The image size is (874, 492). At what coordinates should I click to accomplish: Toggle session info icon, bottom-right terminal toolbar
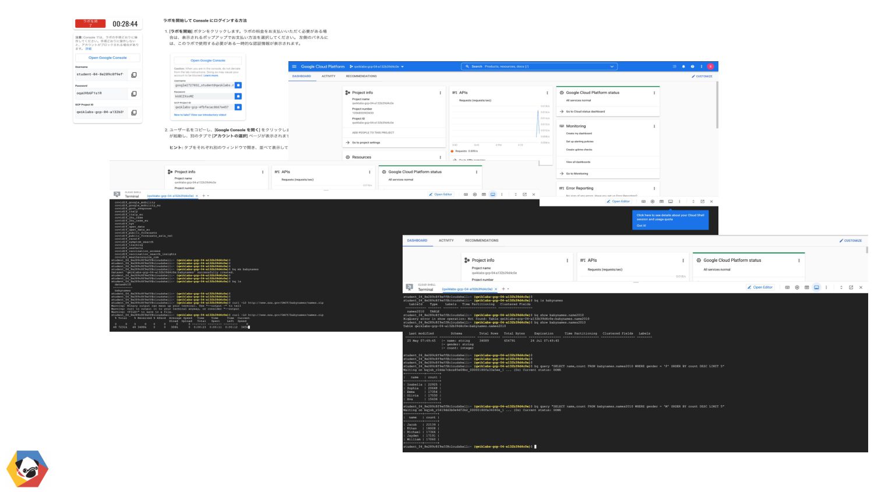pyautogui.click(x=816, y=287)
